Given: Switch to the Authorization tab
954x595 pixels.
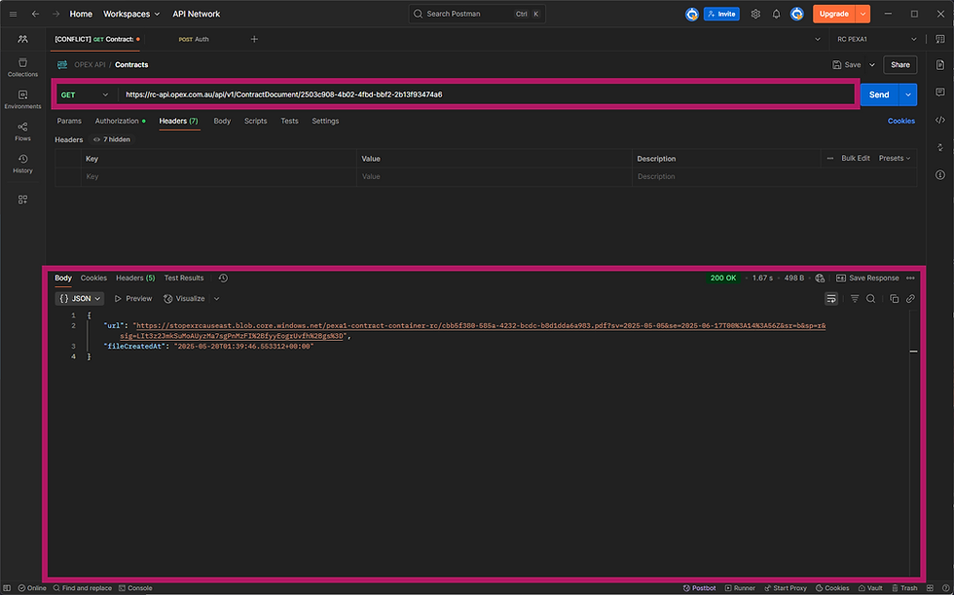Looking at the screenshot, I should 120,121.
